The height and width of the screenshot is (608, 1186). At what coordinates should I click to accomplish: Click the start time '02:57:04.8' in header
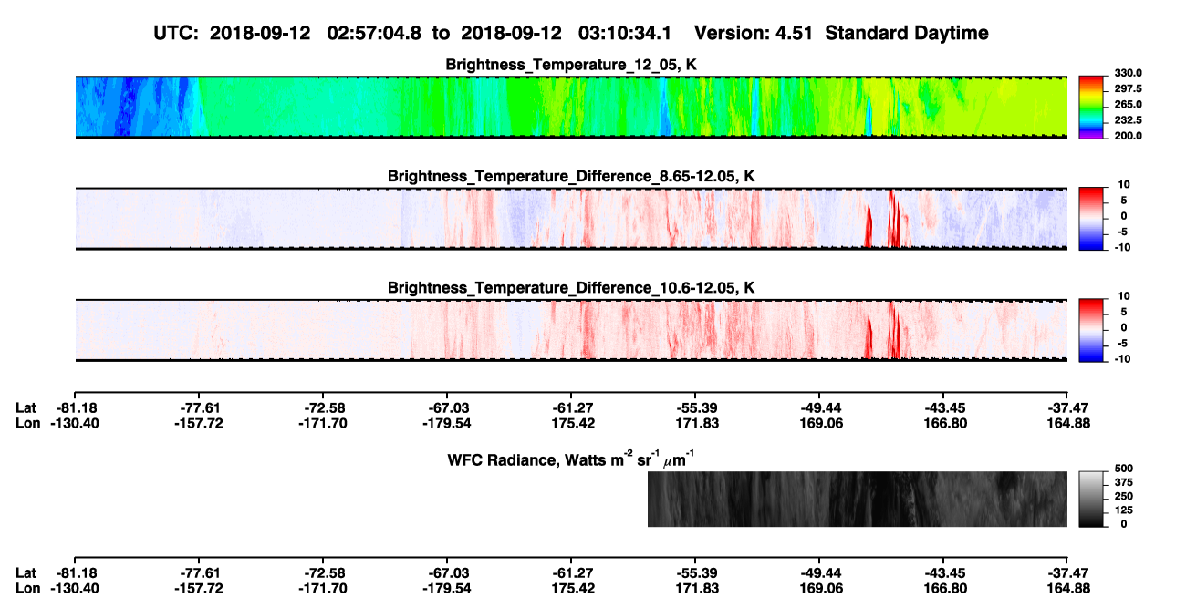point(377,34)
